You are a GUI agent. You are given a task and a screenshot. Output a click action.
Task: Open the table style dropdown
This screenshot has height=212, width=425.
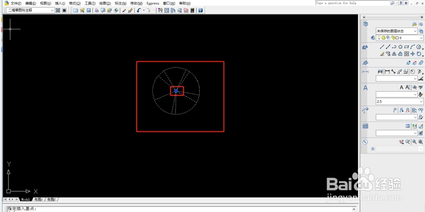(x=397, y=133)
